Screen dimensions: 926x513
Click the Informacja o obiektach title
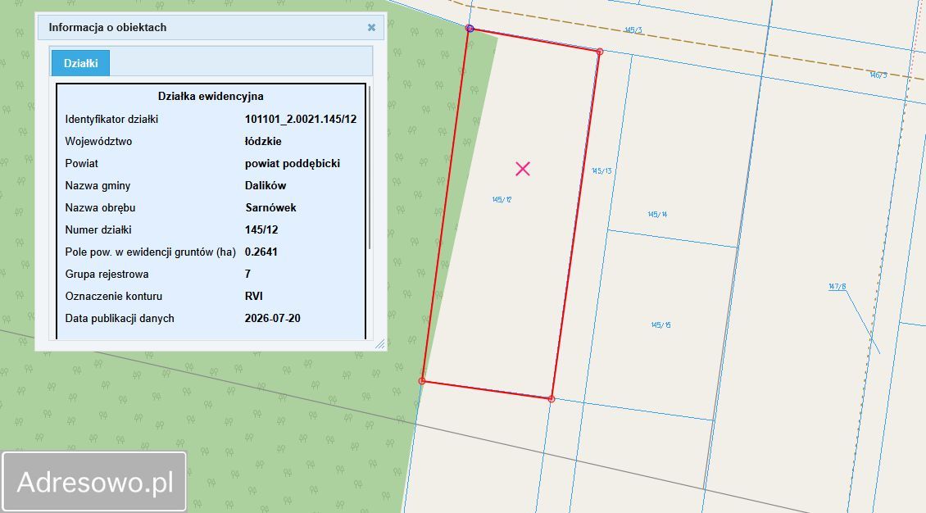(x=107, y=27)
